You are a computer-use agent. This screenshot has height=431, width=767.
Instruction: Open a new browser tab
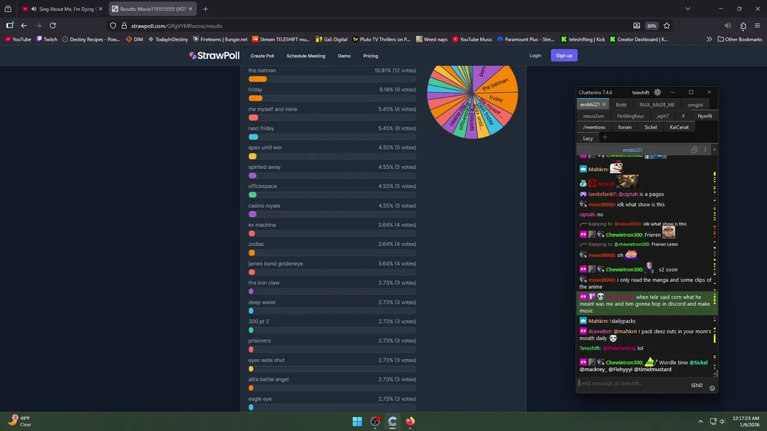click(x=206, y=9)
